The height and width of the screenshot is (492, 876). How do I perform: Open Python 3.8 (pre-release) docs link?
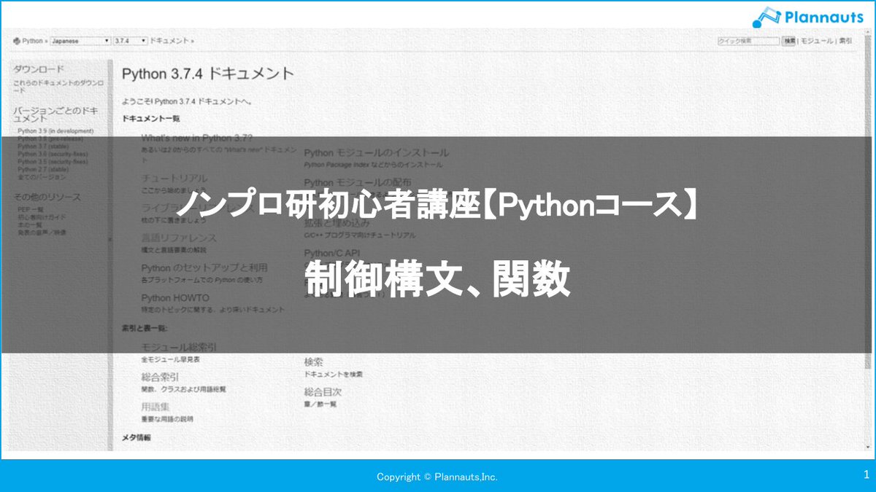50,138
